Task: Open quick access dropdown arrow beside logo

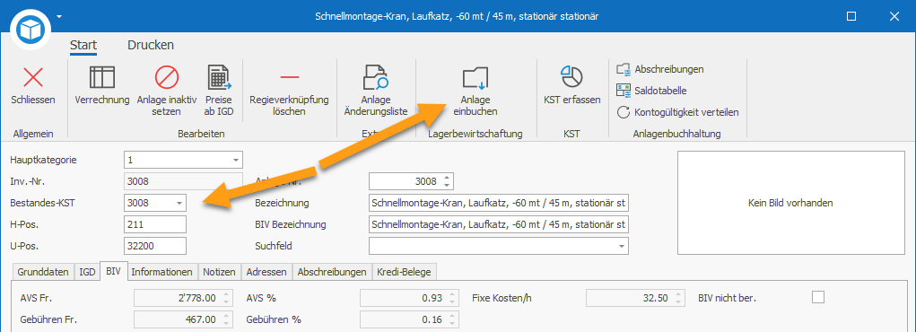Action: pos(59,16)
